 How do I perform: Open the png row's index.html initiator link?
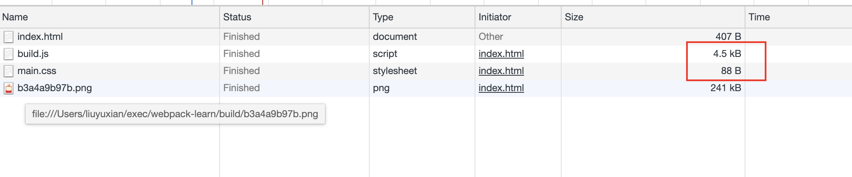click(x=501, y=88)
